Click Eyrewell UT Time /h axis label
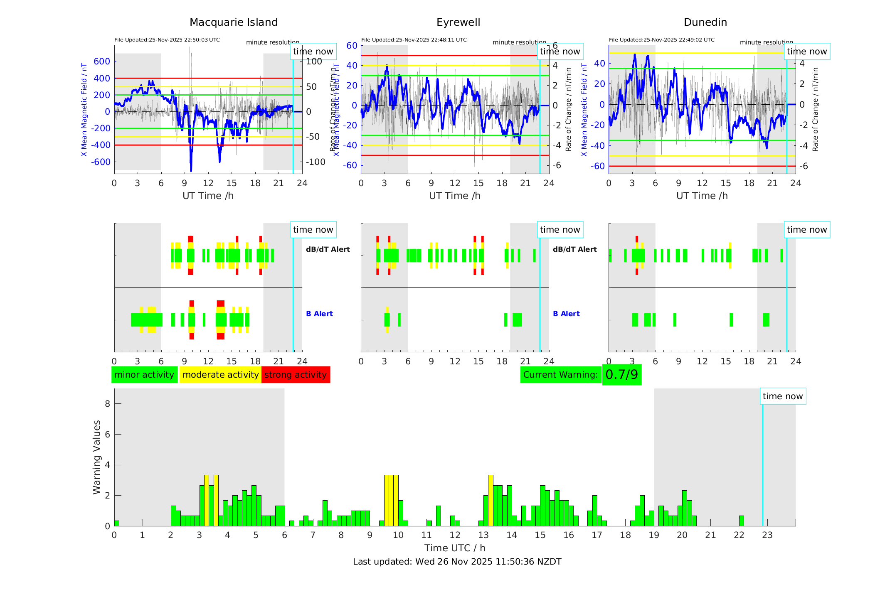The width and height of the screenshot is (880, 597). click(x=454, y=196)
